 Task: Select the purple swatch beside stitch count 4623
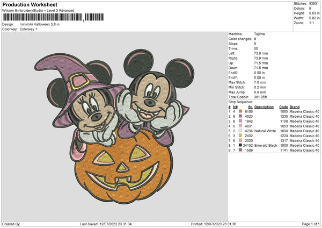[240, 116]
